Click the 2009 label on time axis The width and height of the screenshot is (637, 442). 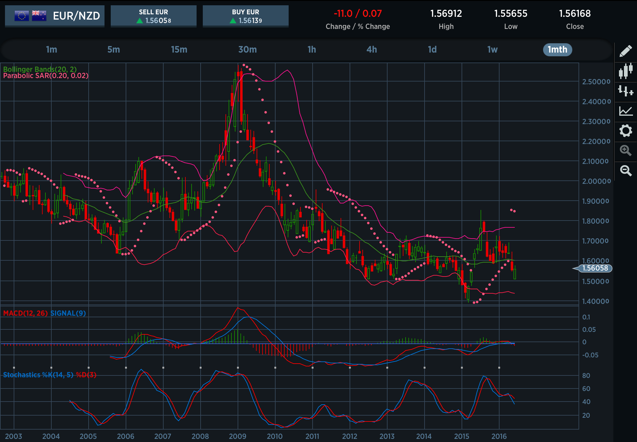(238, 436)
